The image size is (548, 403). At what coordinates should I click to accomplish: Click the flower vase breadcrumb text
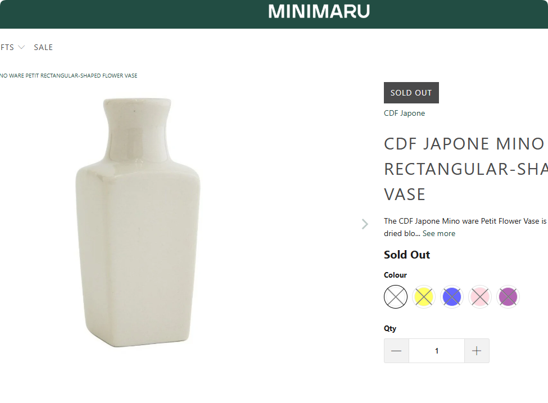click(69, 75)
